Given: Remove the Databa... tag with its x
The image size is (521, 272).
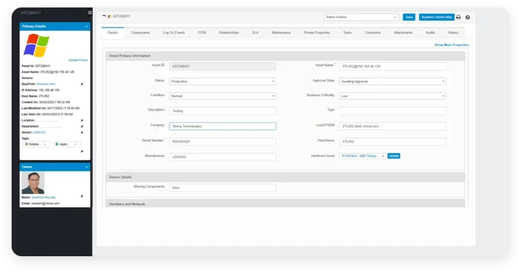Looking at the screenshot, I should pyautogui.click(x=45, y=144).
